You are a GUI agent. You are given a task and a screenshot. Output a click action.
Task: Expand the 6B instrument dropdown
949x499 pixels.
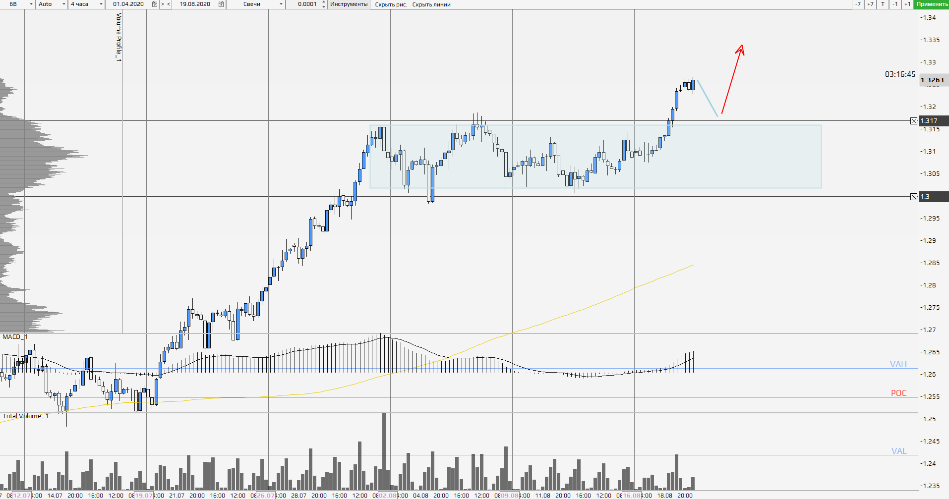point(31,4)
